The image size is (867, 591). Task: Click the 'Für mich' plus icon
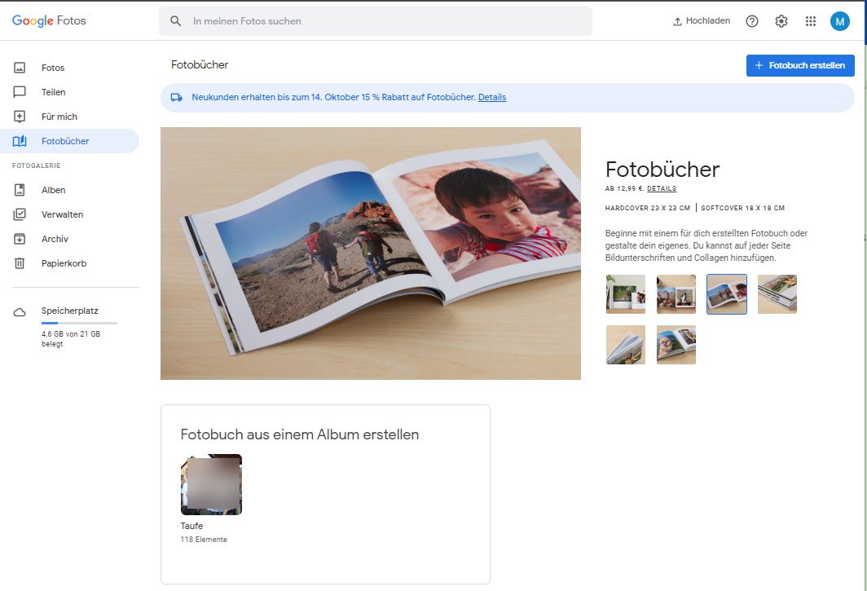pyautogui.click(x=20, y=117)
